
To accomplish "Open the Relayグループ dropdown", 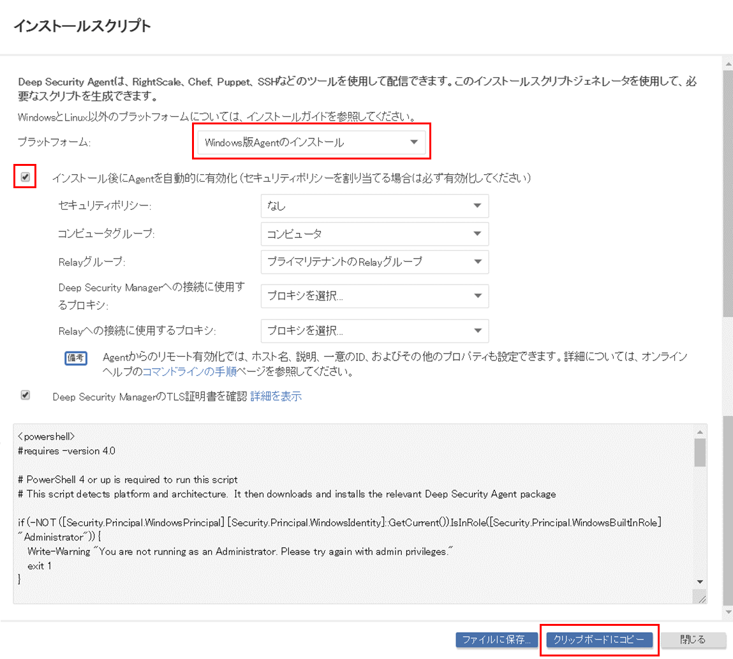I will click(374, 262).
